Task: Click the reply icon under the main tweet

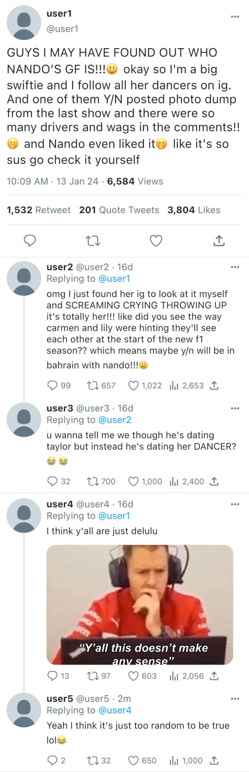Action: coord(30,241)
